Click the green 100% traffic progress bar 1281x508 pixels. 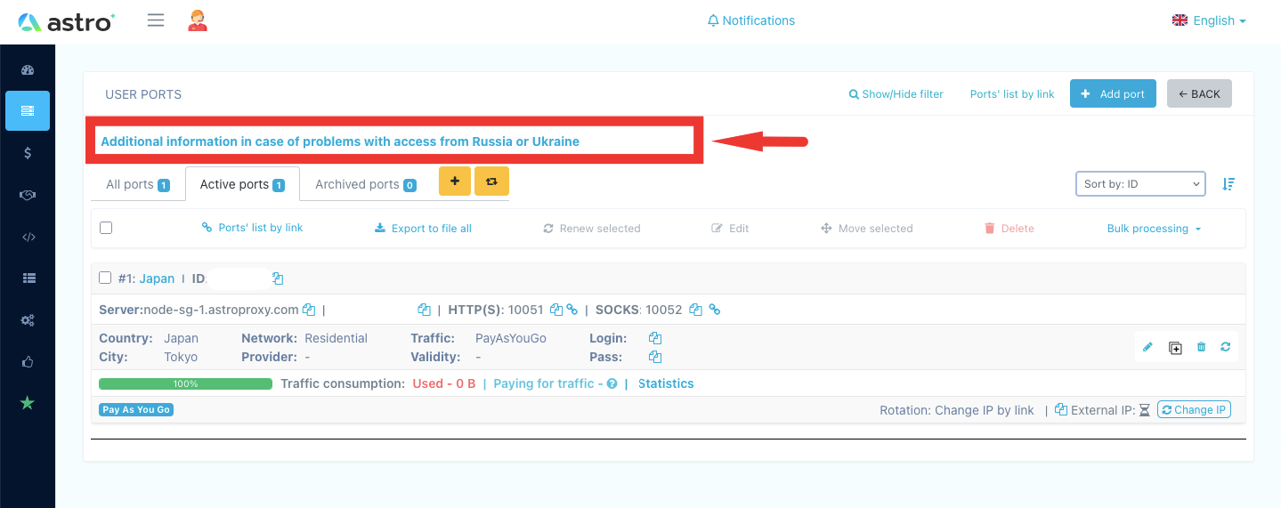click(186, 384)
